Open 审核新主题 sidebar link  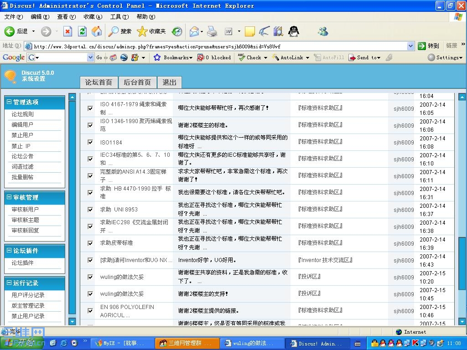[26, 220]
